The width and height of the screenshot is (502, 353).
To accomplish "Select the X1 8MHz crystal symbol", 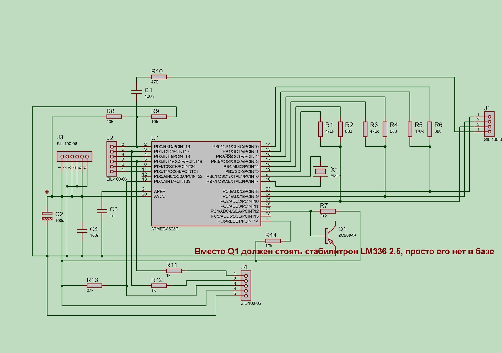I will coord(320,171).
